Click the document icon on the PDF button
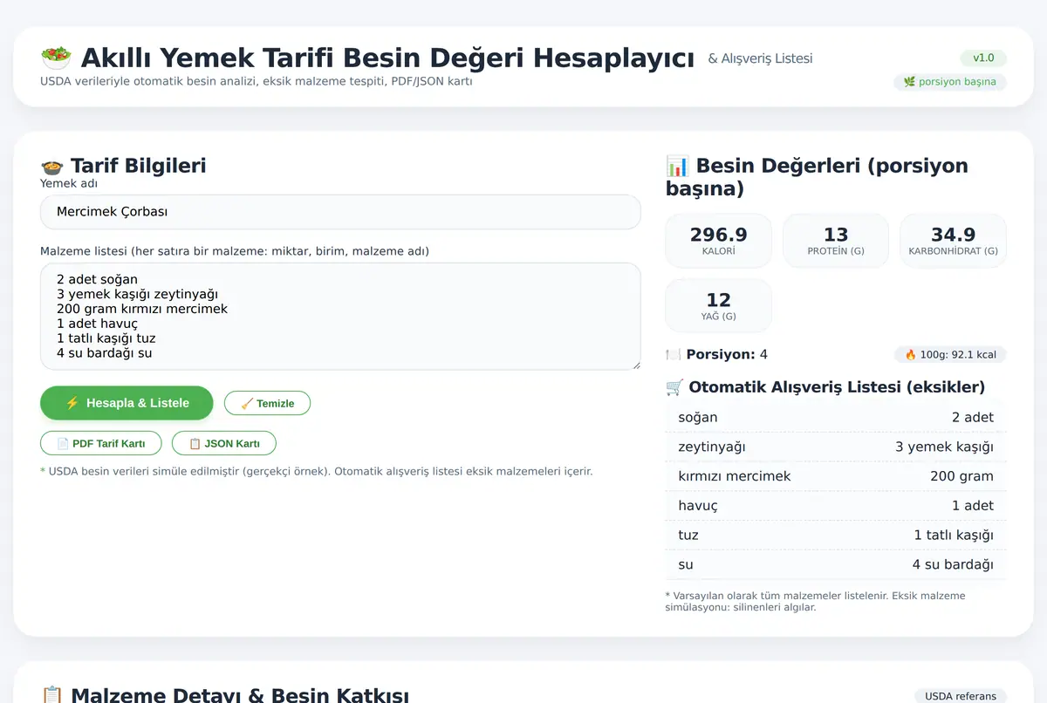Image resolution: width=1047 pixels, height=703 pixels. (x=63, y=443)
